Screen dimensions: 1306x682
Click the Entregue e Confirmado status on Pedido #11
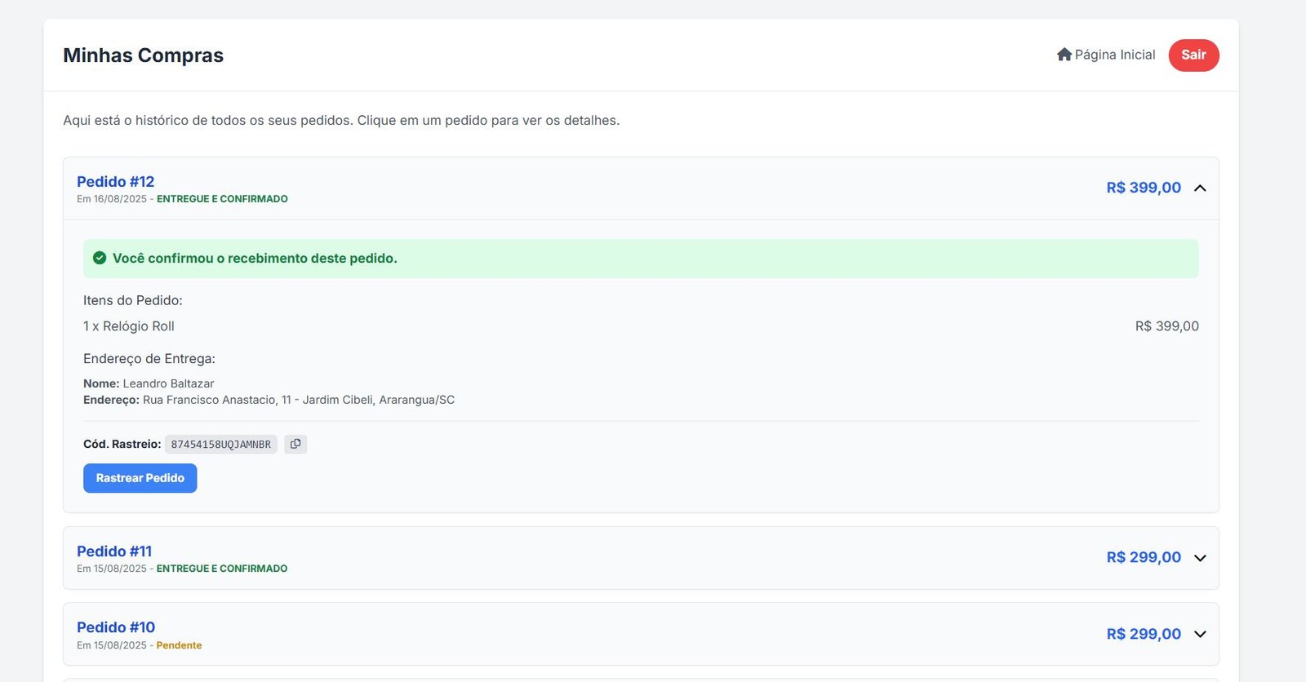tap(221, 569)
